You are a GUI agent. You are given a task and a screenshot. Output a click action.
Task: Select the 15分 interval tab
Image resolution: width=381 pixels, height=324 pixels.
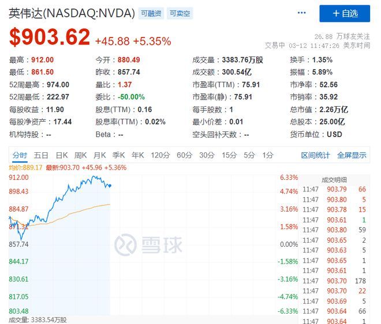229,155
